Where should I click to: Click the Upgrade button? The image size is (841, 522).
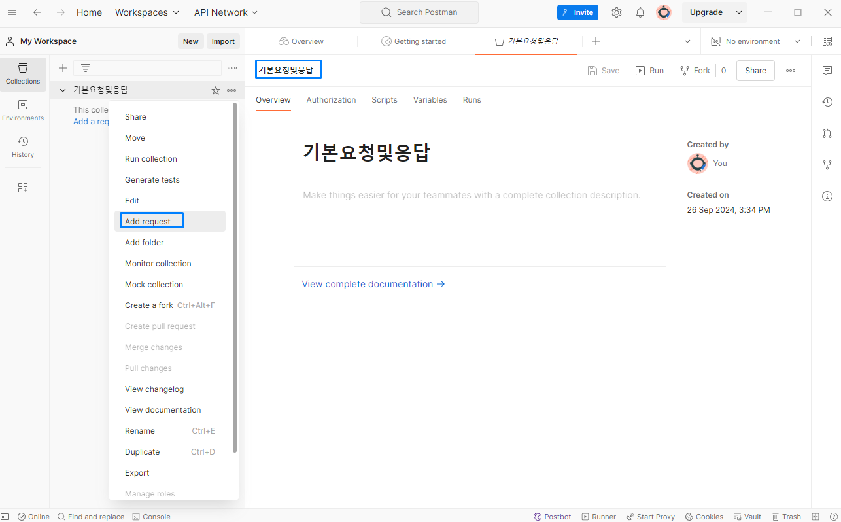coord(706,12)
